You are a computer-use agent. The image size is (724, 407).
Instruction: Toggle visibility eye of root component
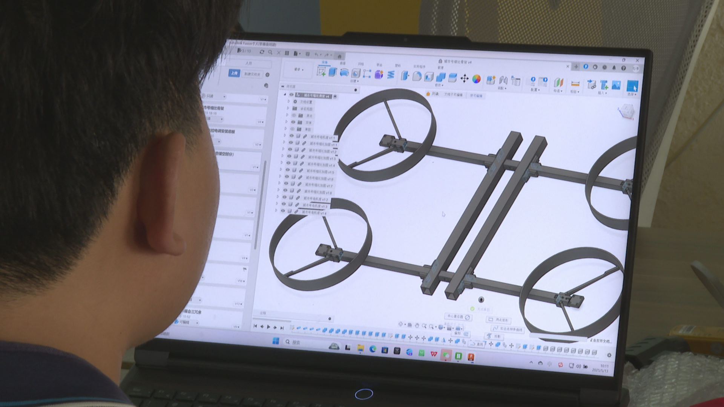[291, 95]
